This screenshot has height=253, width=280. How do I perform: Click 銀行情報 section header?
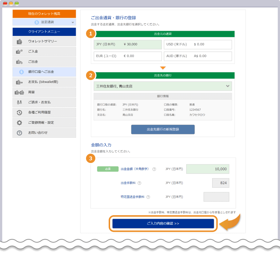pyautogui.click(x=163, y=96)
